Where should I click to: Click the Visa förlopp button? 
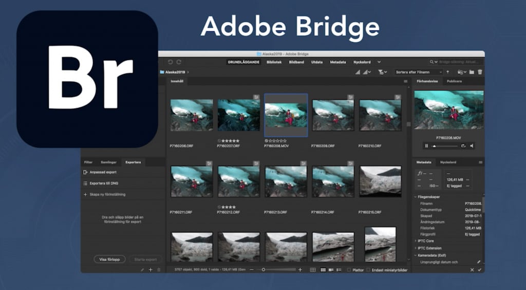pyautogui.click(x=109, y=259)
